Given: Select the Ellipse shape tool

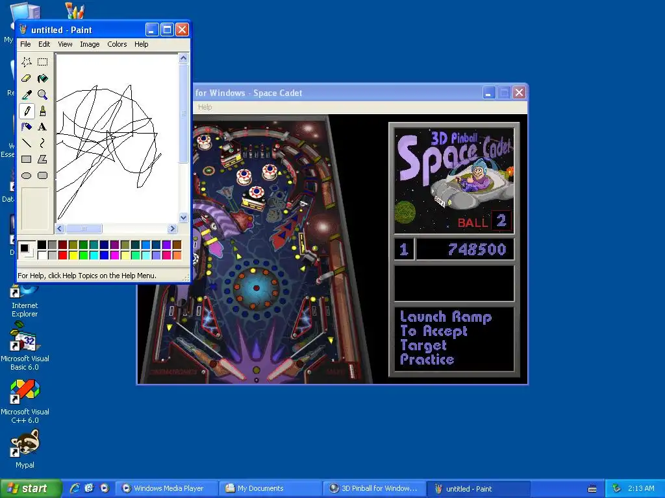Looking at the screenshot, I should (x=26, y=175).
